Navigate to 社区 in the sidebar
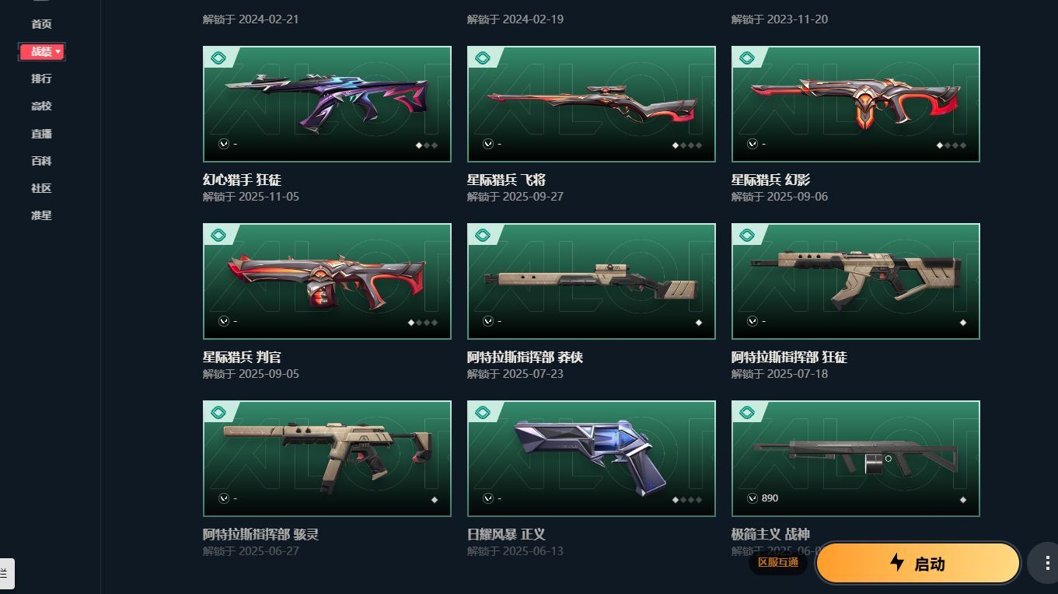Image resolution: width=1058 pixels, height=594 pixels. pos(41,188)
